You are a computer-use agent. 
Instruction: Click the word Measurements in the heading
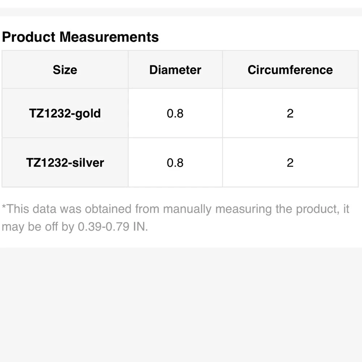109,37
